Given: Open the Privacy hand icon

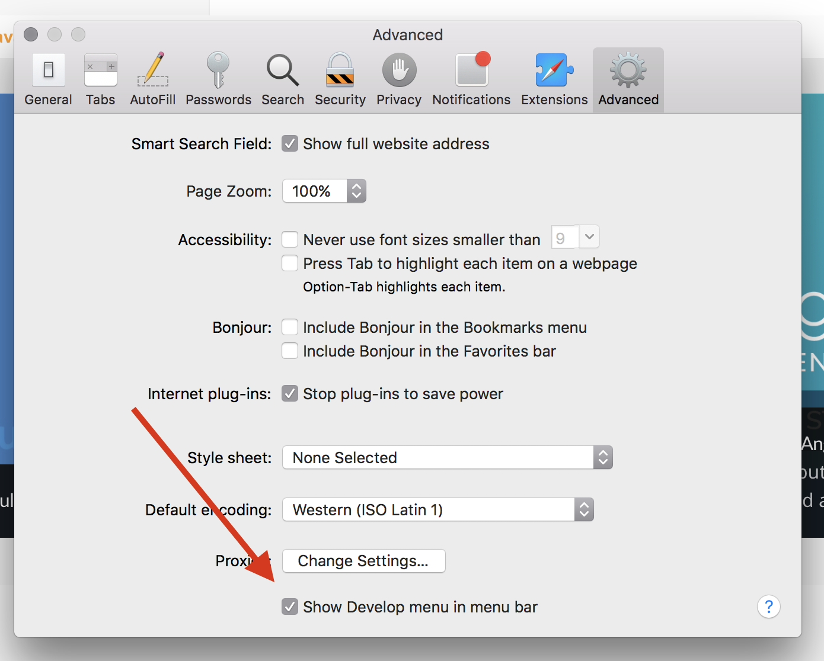Looking at the screenshot, I should coord(399,80).
